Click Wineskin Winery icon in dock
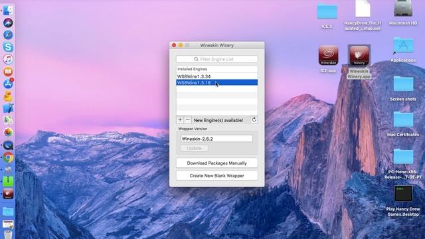Image resolution: width=425 pixels, height=239 pixels. click(8, 194)
